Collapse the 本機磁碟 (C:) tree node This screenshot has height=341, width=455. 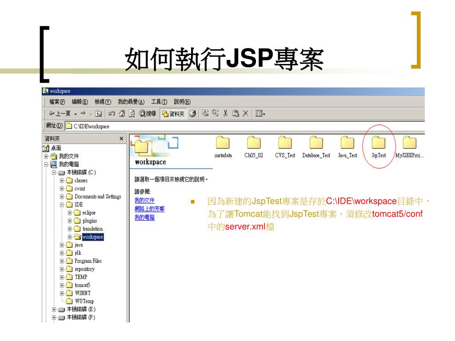tap(54, 173)
